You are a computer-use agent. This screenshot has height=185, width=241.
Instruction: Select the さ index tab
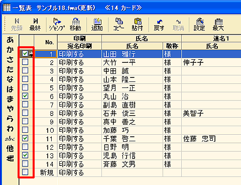10,59
